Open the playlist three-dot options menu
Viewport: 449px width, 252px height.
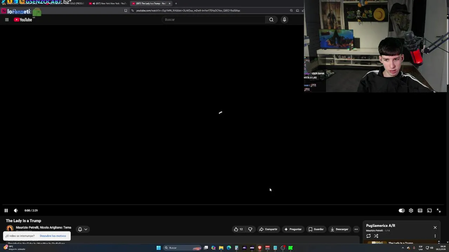435,236
